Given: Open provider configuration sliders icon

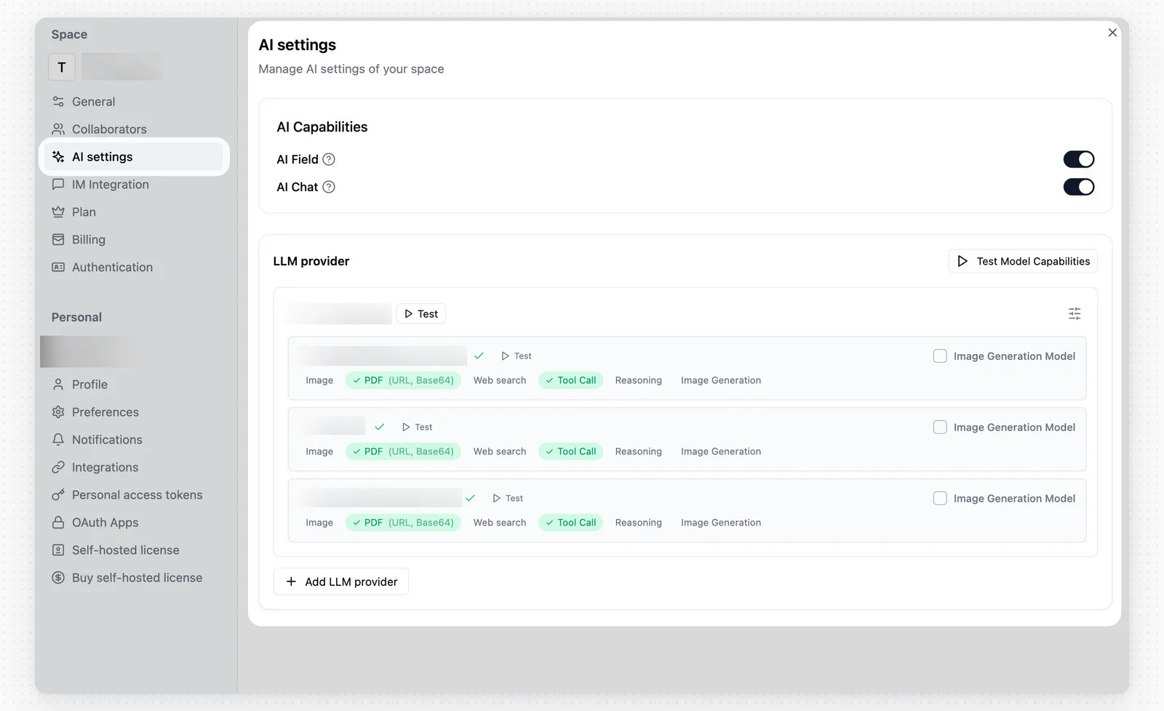Looking at the screenshot, I should pos(1075,314).
